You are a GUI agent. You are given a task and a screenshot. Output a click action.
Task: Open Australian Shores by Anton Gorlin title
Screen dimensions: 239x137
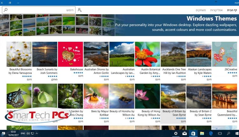tap(97, 71)
